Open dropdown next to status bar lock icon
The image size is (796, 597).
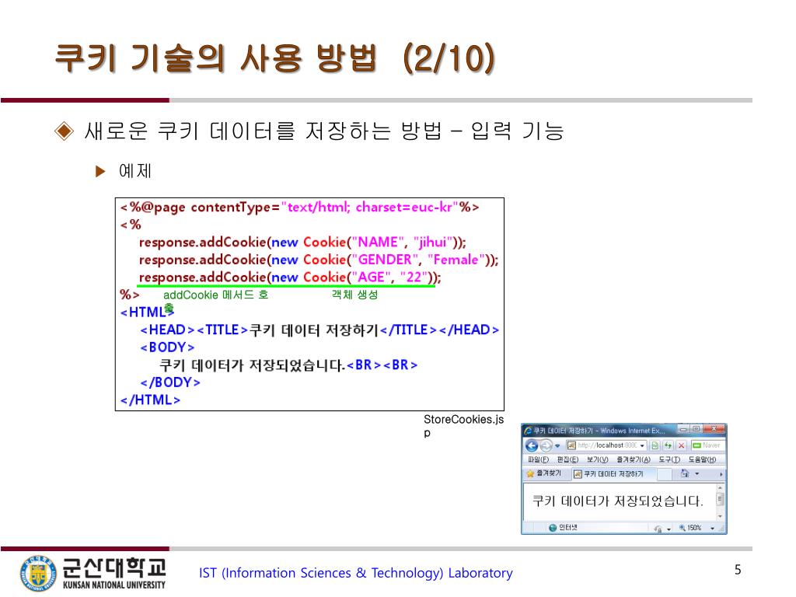[x=669, y=529]
